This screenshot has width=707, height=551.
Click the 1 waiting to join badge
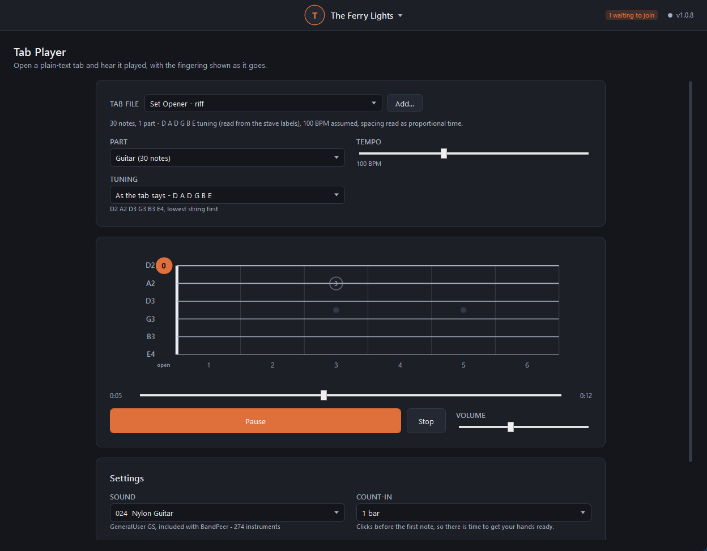(x=632, y=15)
